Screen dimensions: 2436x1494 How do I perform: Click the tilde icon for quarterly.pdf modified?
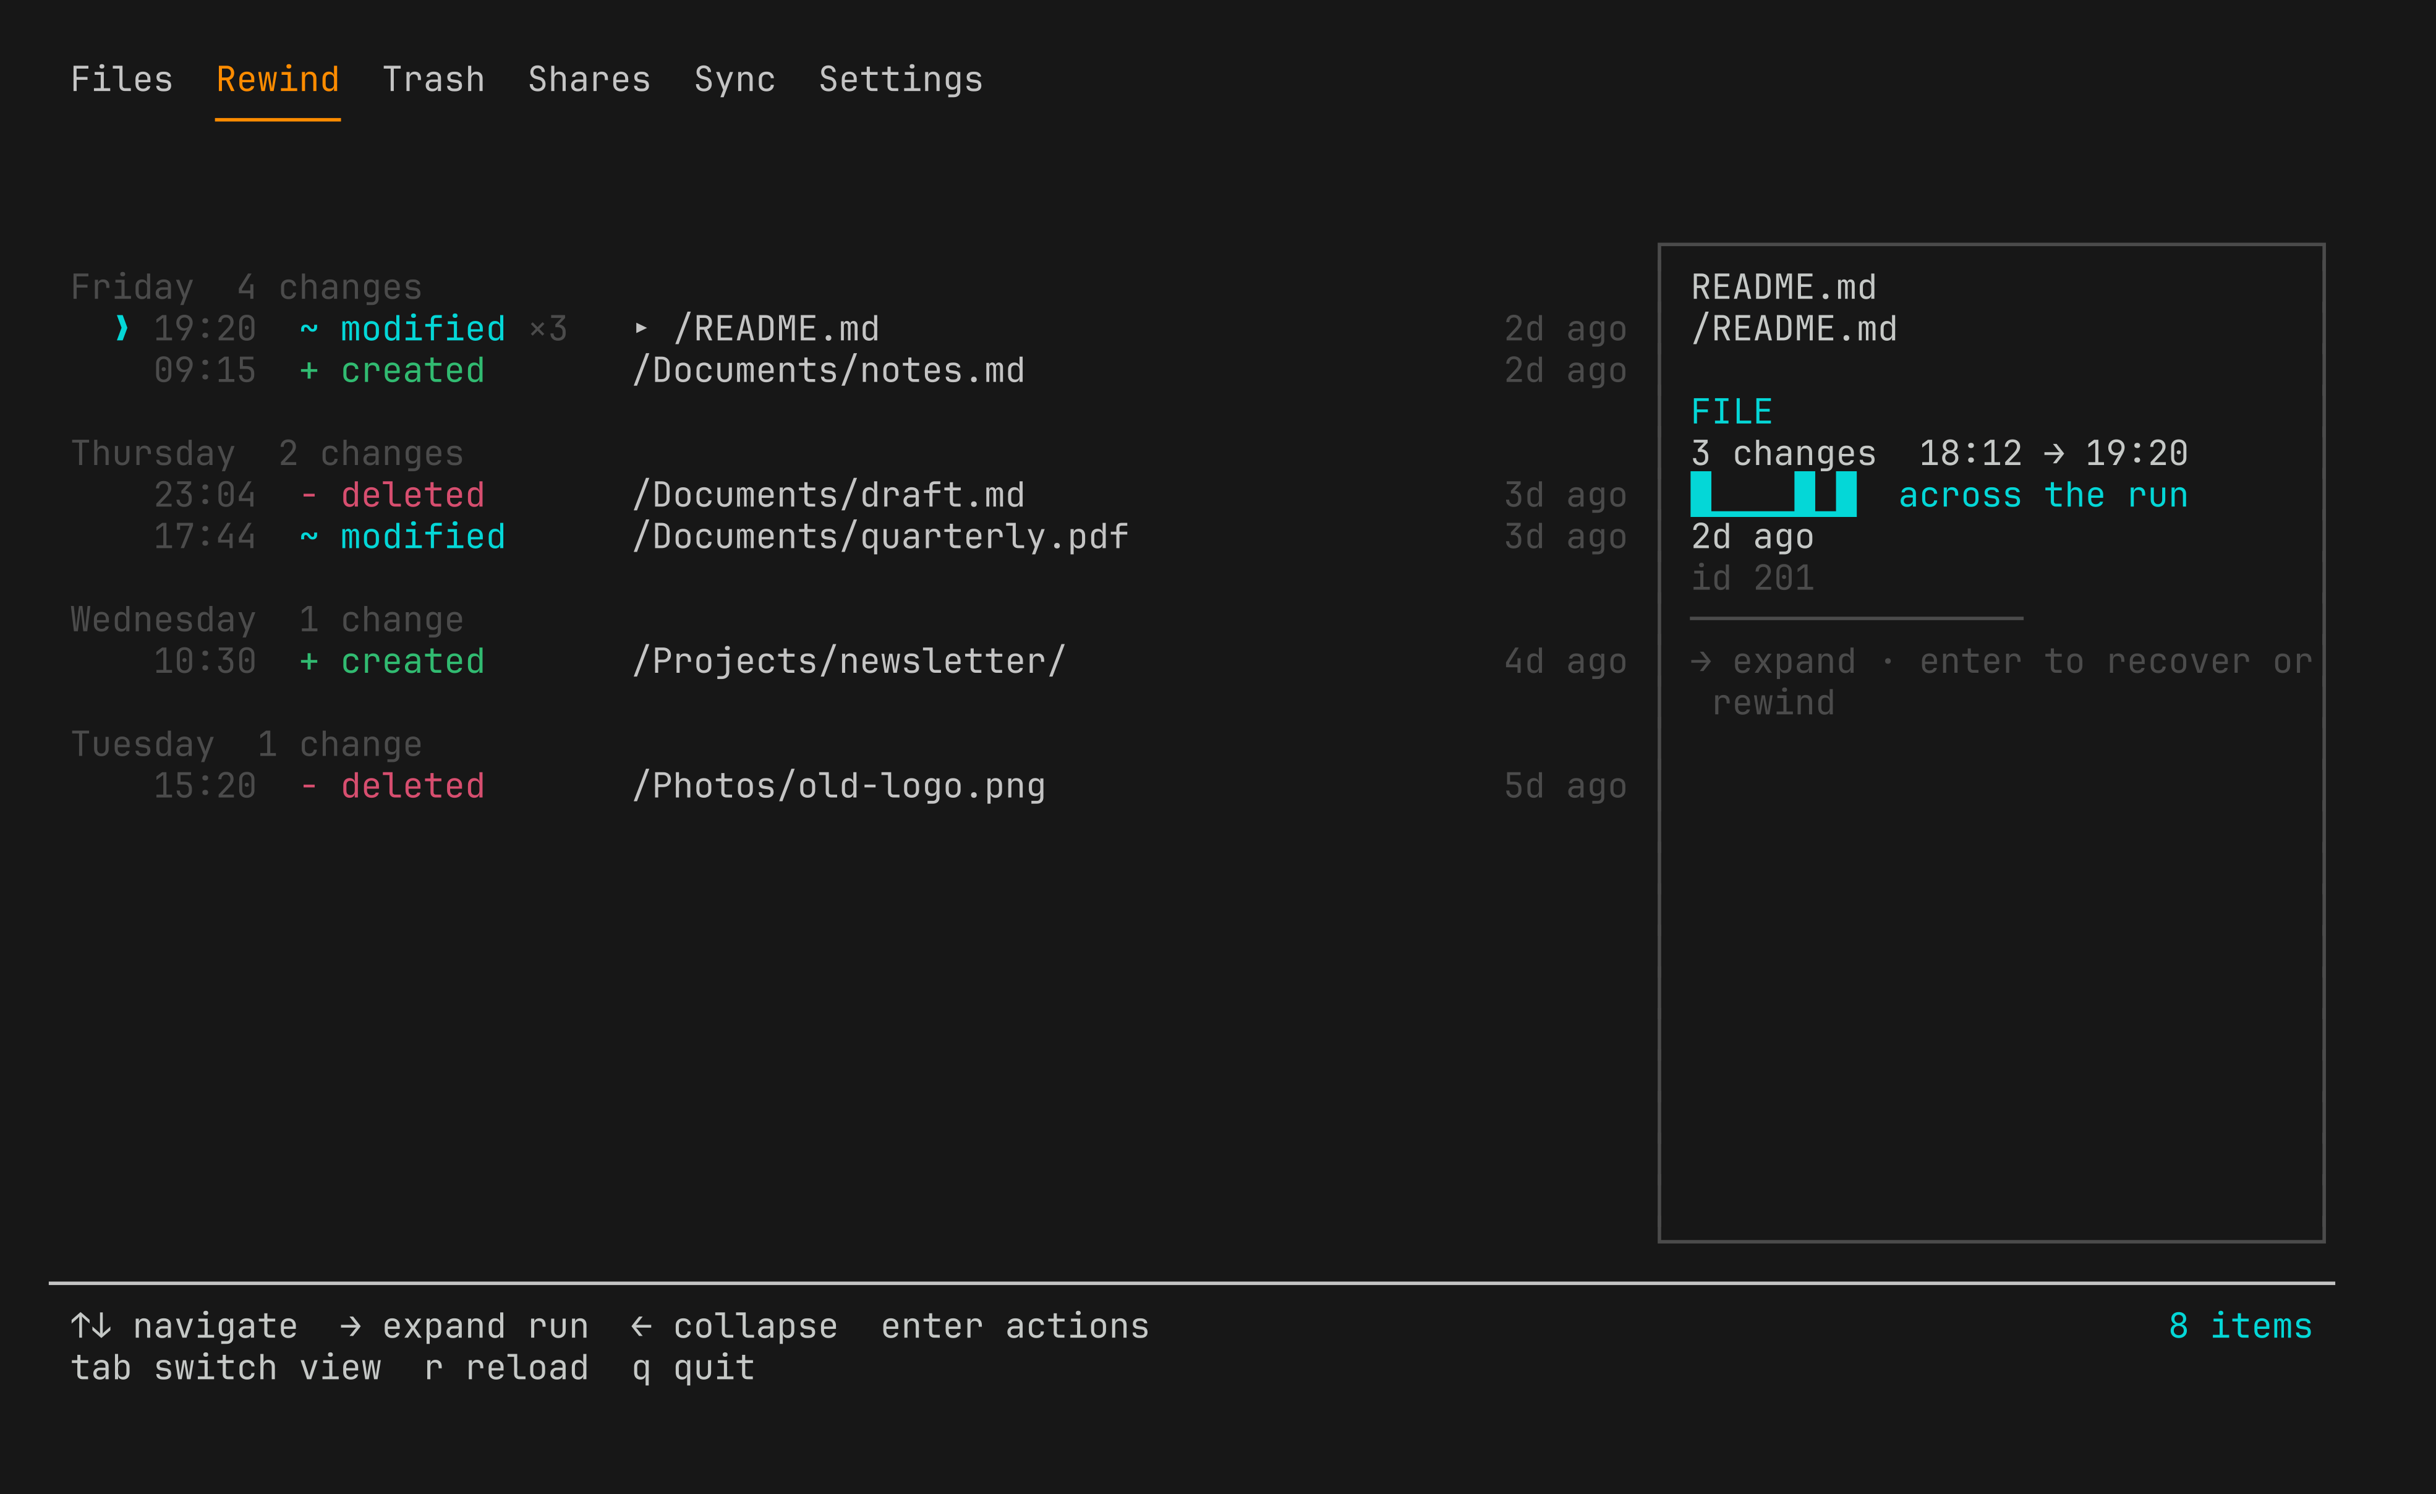[x=309, y=536]
